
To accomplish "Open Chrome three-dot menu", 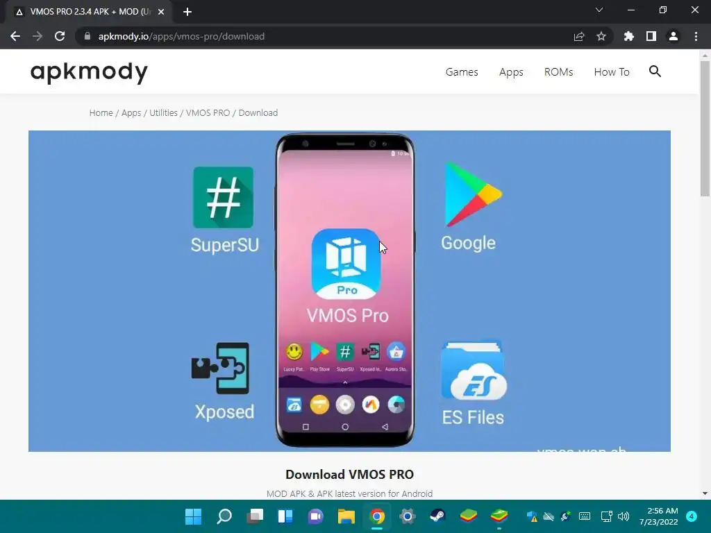I will tap(696, 36).
